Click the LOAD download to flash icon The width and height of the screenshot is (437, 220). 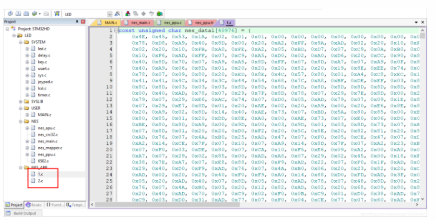click(57, 13)
